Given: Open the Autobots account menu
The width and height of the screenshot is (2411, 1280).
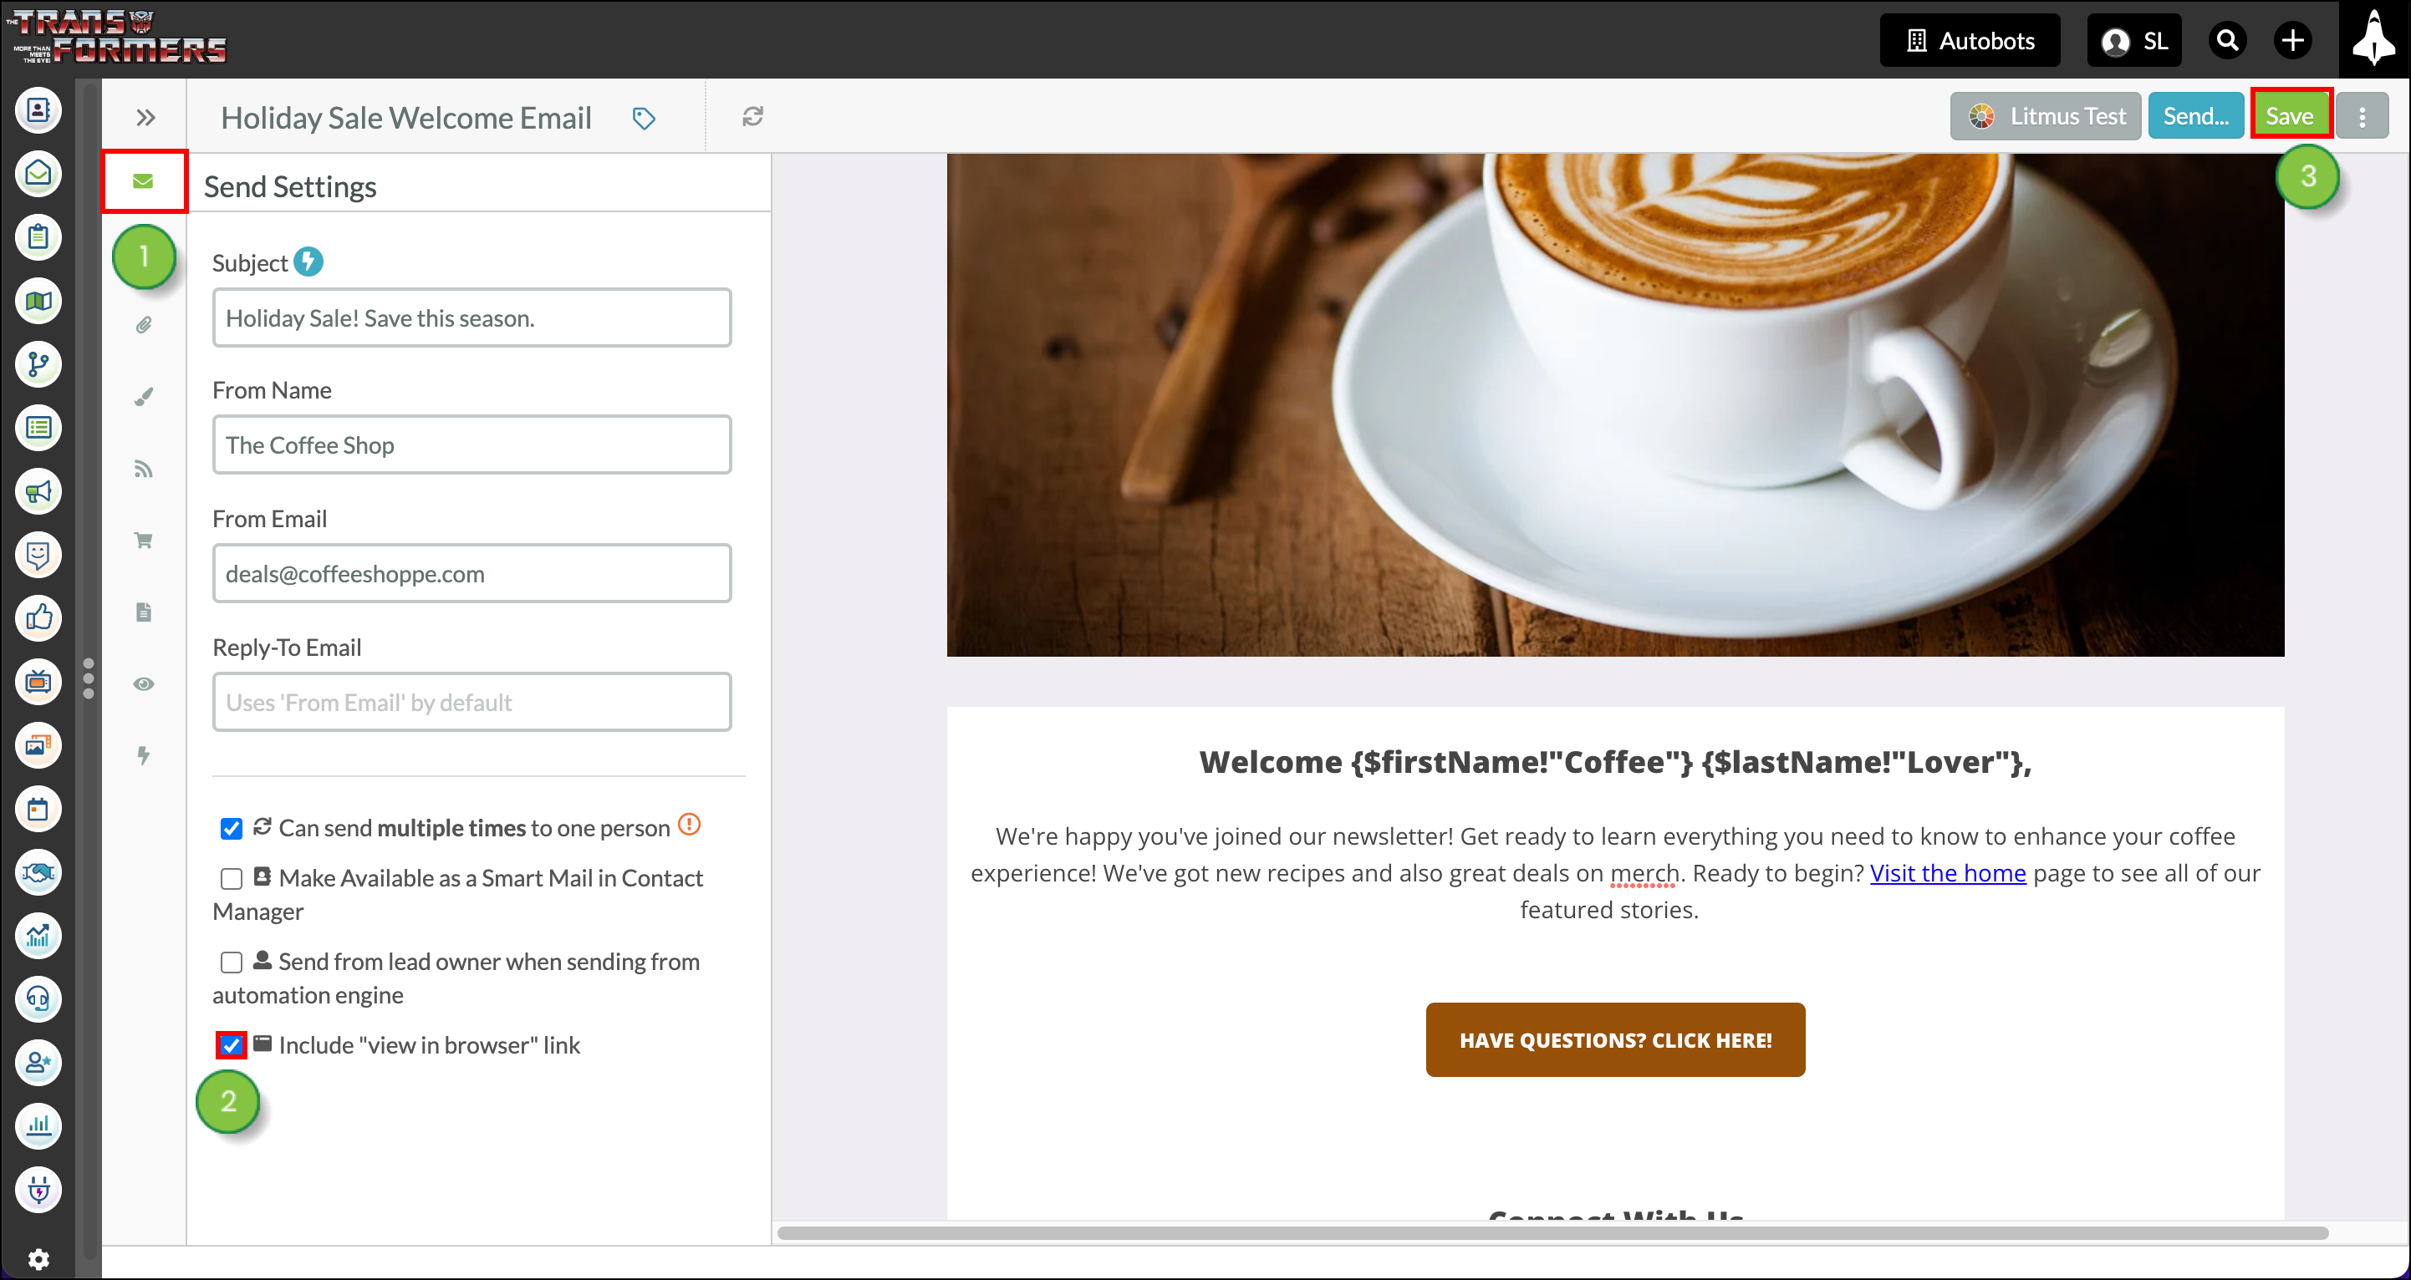Looking at the screenshot, I should tap(1970, 40).
